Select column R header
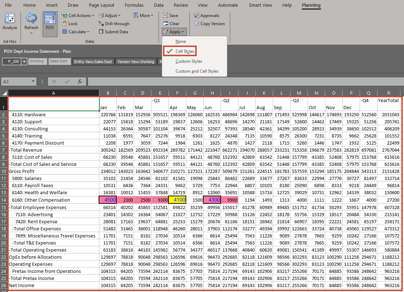This screenshot has height=292, width=404. click(x=388, y=93)
